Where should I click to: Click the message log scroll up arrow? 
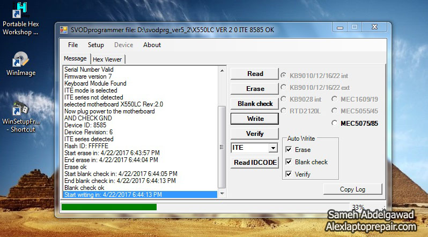point(222,71)
